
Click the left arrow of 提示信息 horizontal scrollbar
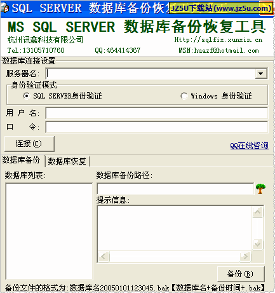[104, 257]
